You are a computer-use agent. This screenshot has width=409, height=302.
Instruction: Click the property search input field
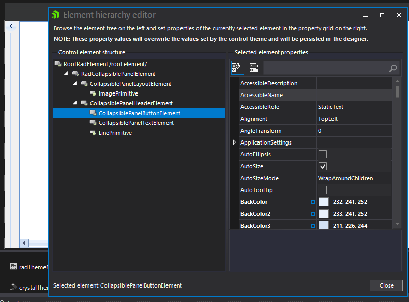click(326, 68)
